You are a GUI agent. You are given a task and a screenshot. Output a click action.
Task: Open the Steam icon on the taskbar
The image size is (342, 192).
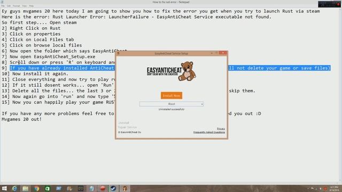tap(113, 188)
